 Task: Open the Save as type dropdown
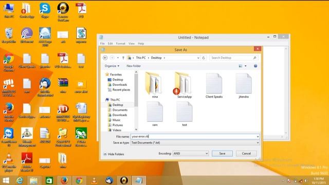(258, 143)
